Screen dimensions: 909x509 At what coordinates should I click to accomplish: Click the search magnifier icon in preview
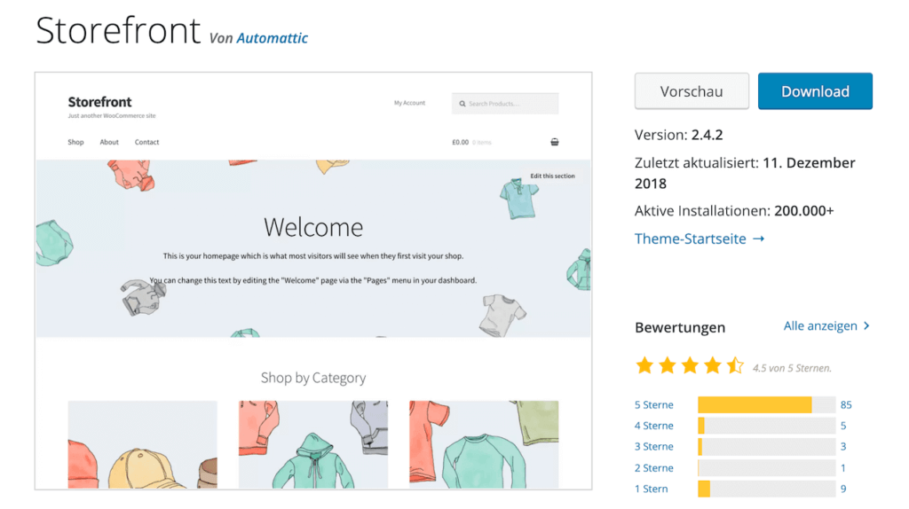click(x=462, y=104)
